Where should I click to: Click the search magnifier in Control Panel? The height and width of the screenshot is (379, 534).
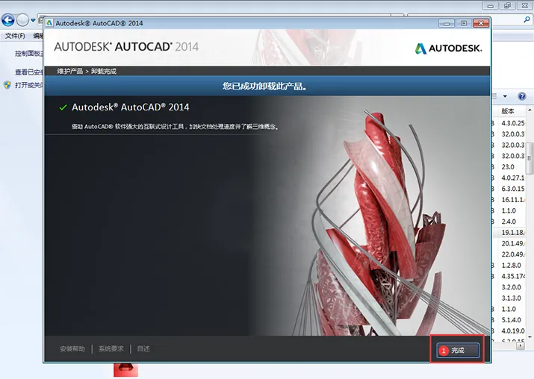click(x=527, y=19)
